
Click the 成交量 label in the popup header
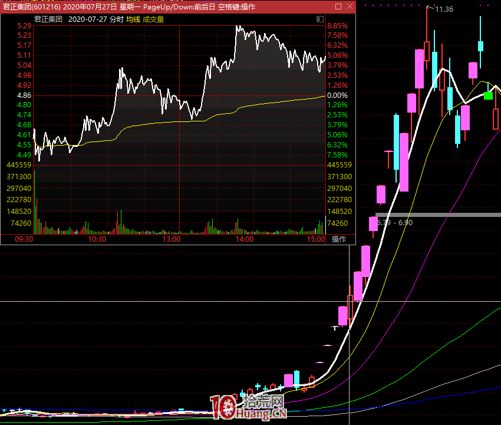click(153, 19)
